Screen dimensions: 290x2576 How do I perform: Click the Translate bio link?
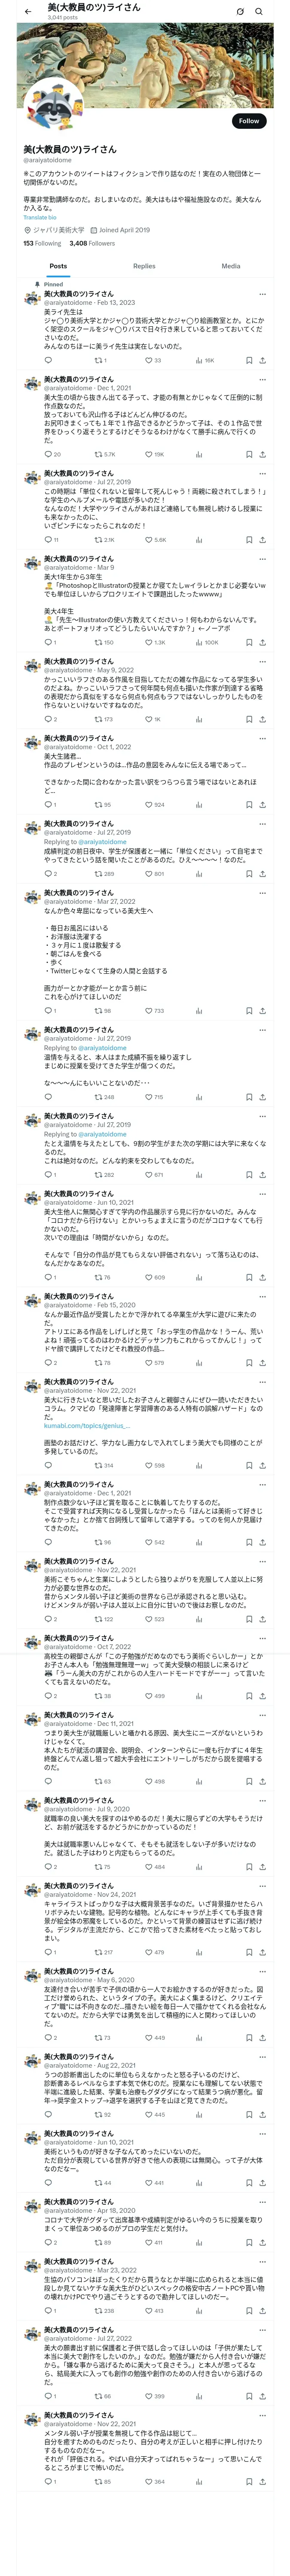[40, 217]
